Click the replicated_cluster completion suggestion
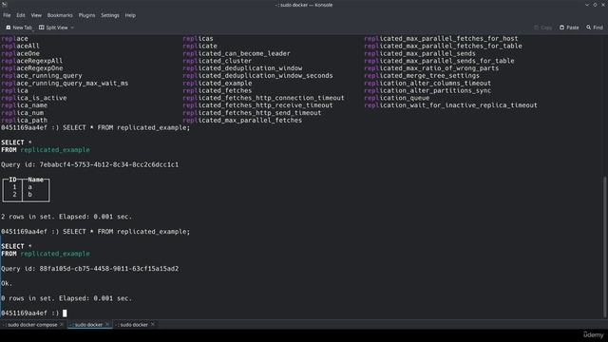 tap(218, 61)
